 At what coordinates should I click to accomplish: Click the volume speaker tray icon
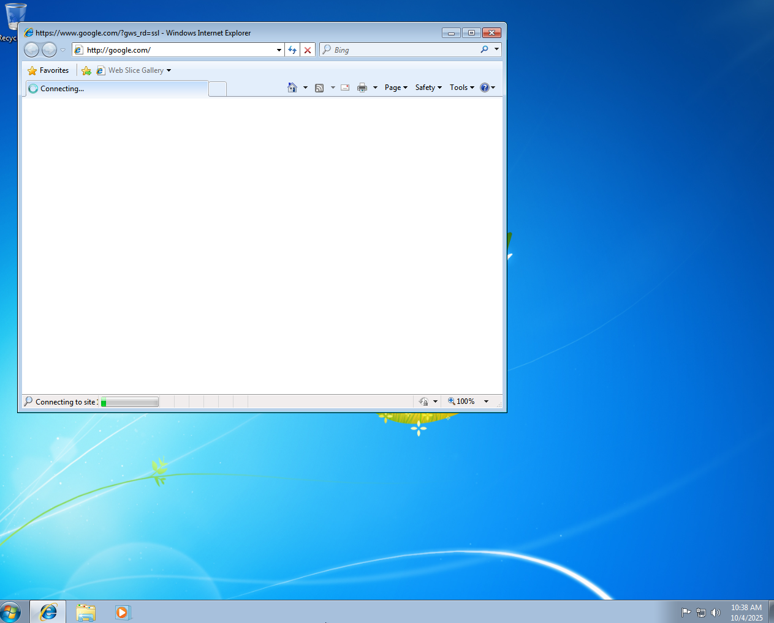[x=715, y=612]
